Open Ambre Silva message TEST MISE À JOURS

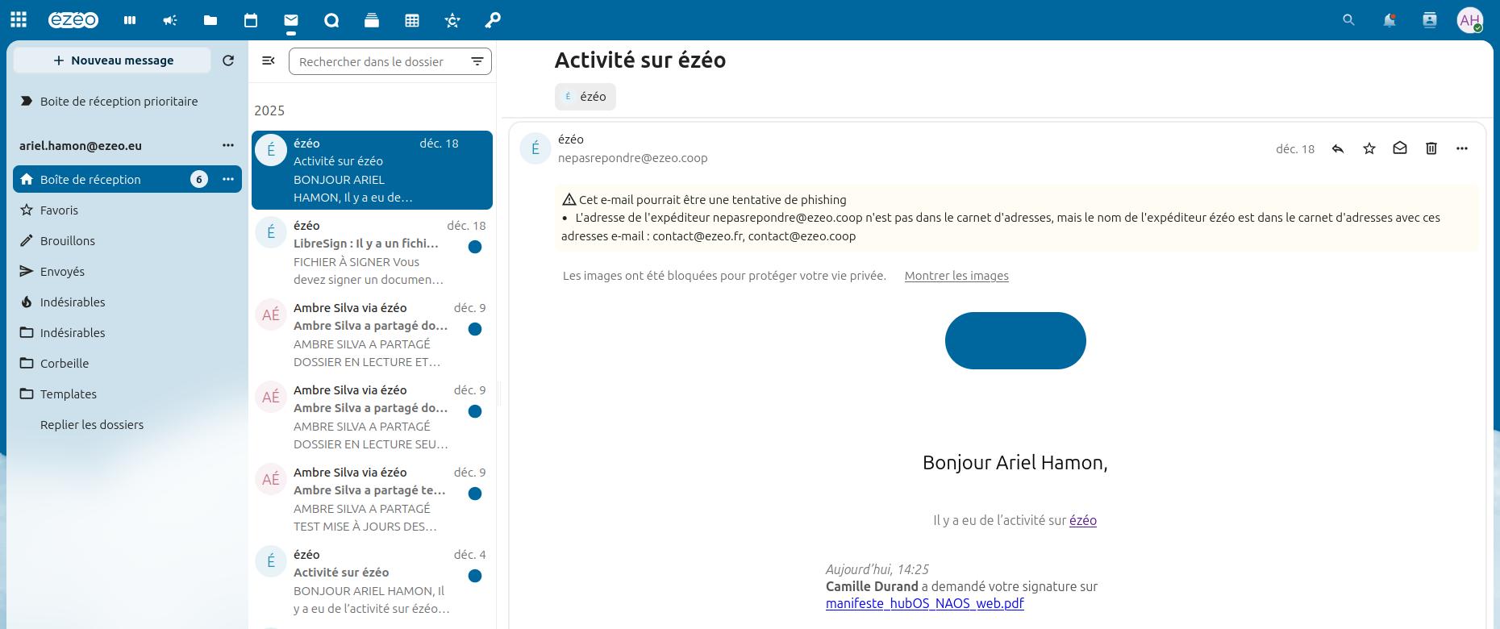[372, 499]
